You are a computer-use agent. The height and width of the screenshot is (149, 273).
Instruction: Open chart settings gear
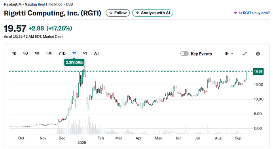pos(258,54)
